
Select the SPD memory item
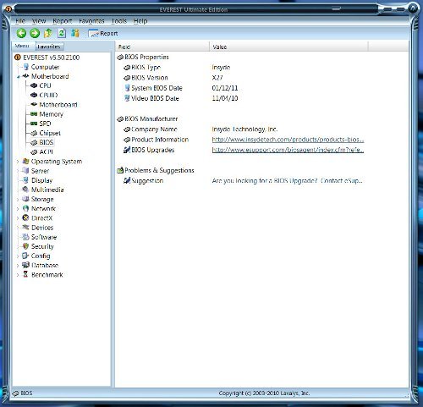point(45,124)
